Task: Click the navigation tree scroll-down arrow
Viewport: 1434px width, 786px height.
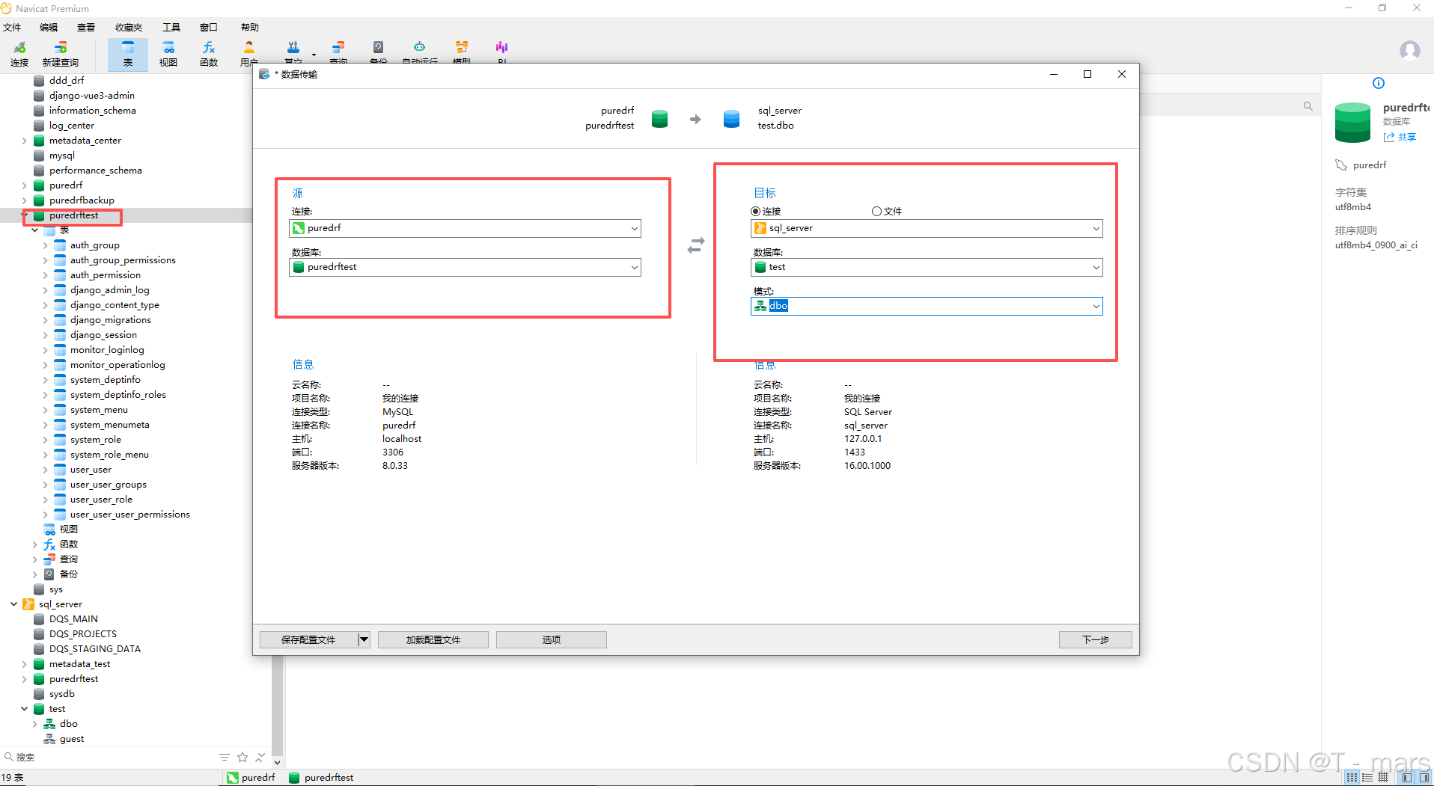Action: pyautogui.click(x=278, y=762)
